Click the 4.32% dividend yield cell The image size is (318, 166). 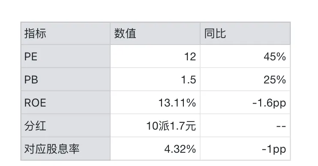[155, 149]
